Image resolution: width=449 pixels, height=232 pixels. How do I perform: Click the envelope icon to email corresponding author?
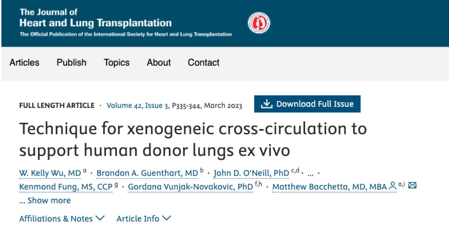pyautogui.click(x=412, y=186)
